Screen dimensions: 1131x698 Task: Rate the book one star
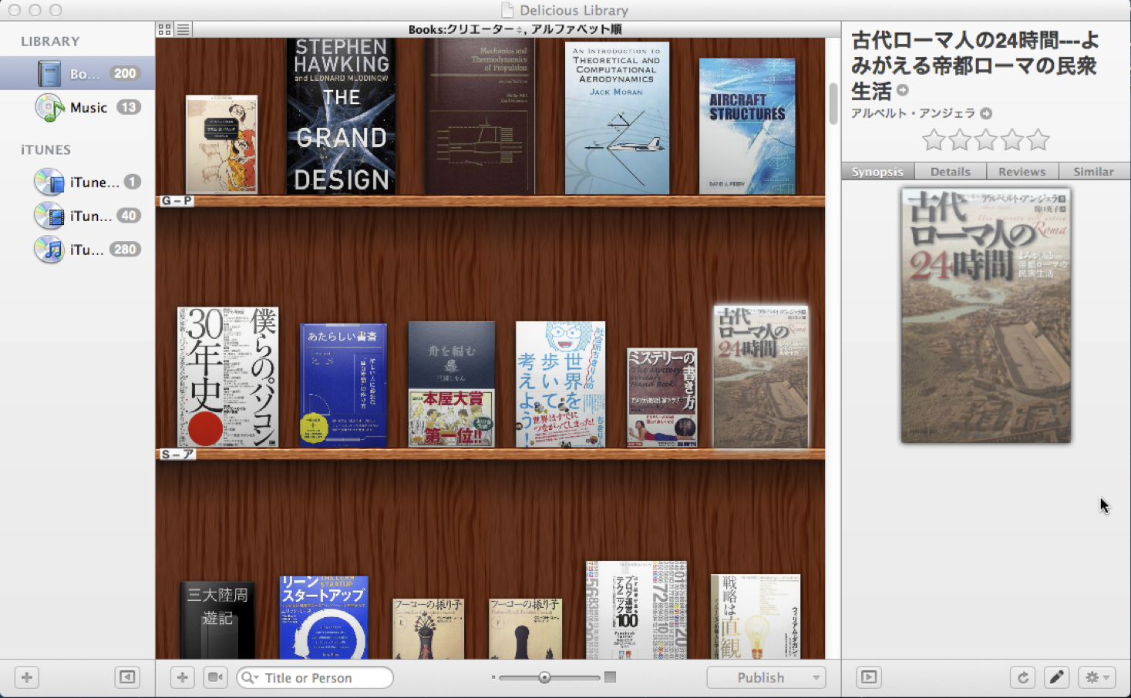click(x=934, y=140)
